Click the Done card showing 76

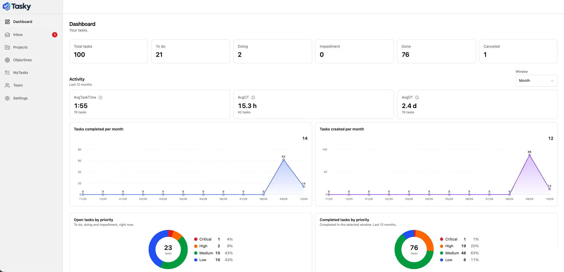coord(436,51)
